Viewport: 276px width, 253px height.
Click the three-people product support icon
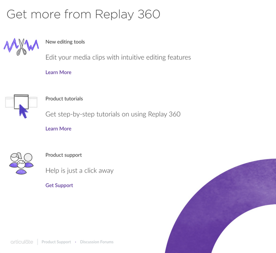coord(21,163)
